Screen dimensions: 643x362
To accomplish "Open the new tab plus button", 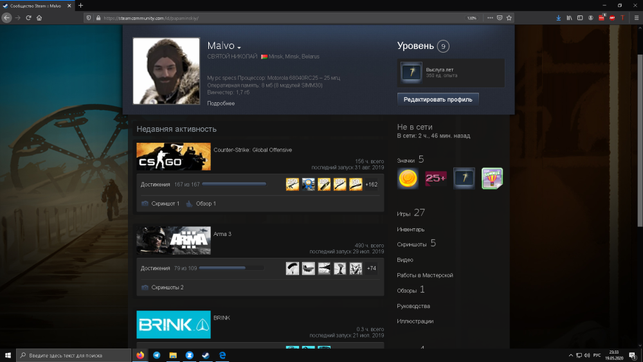I will point(81,6).
